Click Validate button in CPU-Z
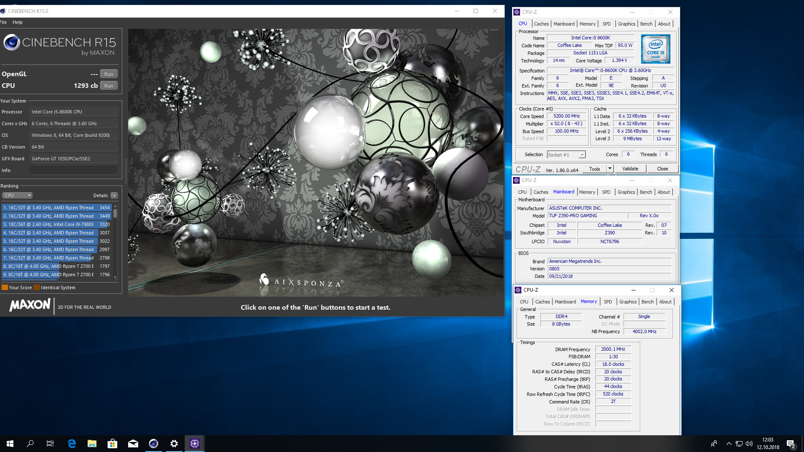The height and width of the screenshot is (452, 804). pyautogui.click(x=630, y=169)
